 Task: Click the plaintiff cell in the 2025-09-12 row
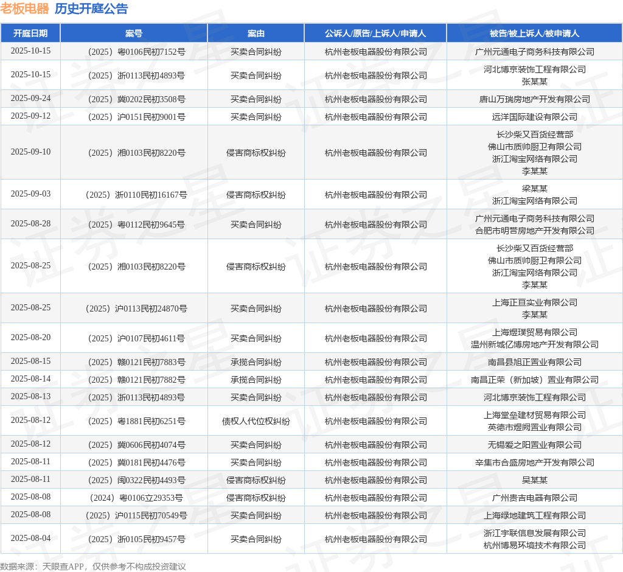pyautogui.click(x=375, y=117)
